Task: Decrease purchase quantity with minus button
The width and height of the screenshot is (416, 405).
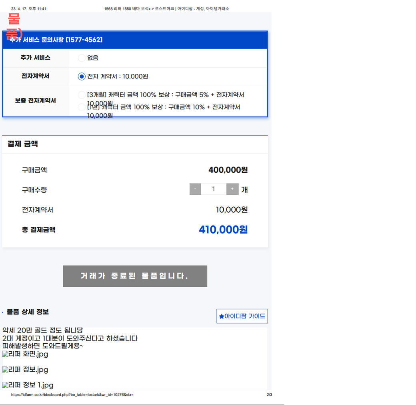Action: pyautogui.click(x=195, y=189)
